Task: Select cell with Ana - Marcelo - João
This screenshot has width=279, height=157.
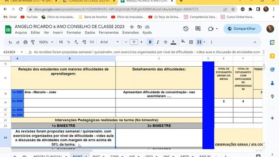Action: (x=70, y=94)
